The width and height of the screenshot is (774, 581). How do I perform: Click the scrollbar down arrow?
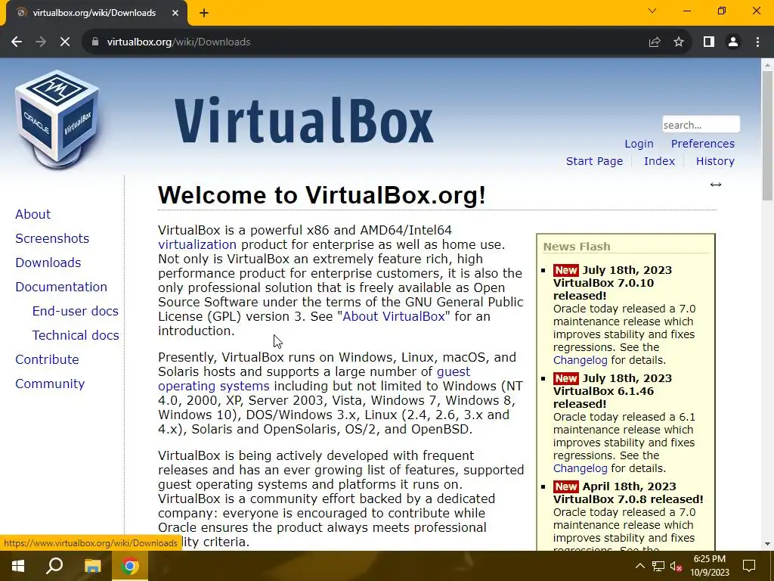(x=767, y=544)
